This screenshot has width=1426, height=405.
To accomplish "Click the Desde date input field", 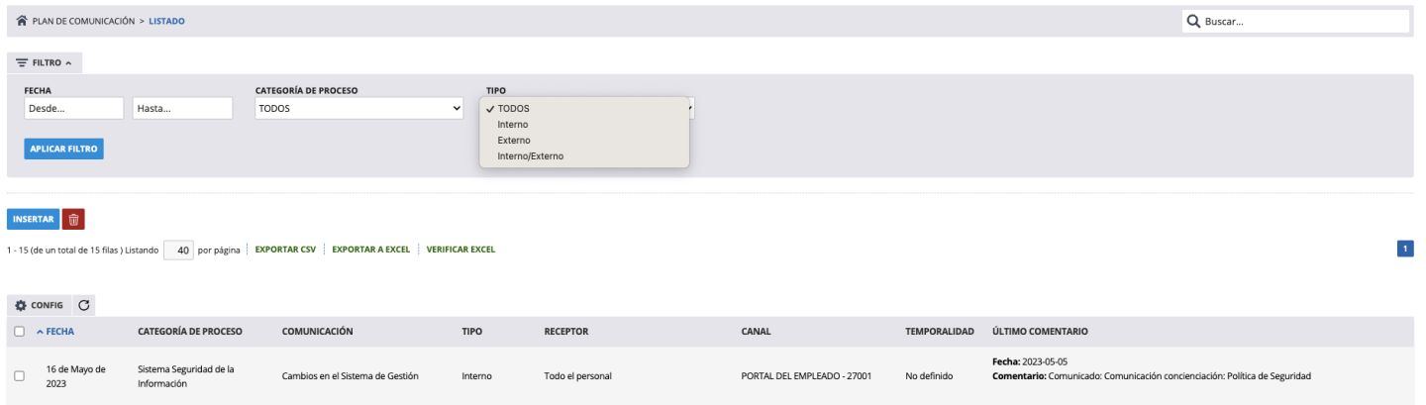I will 73,108.
